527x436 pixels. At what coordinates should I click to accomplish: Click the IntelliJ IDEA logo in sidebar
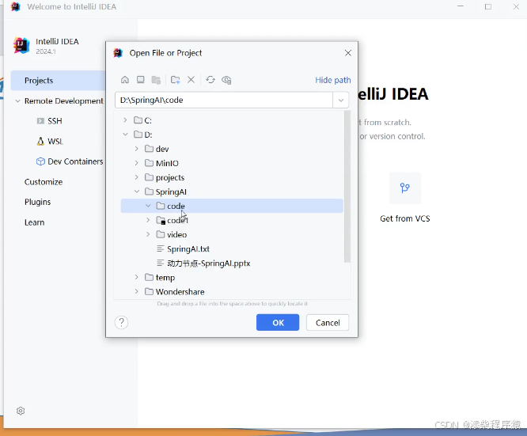coord(21,45)
